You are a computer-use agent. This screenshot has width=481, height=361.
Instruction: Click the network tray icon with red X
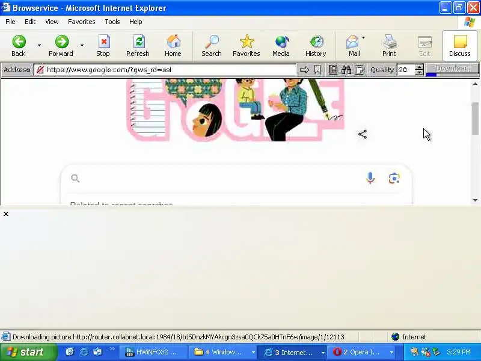pos(426,353)
